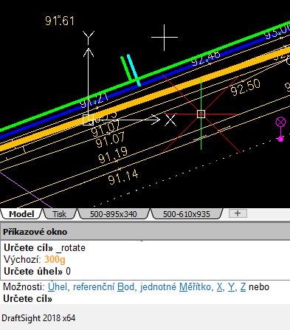Choose the referenční Bod option
Screen dimensions: 290x330
point(103,287)
